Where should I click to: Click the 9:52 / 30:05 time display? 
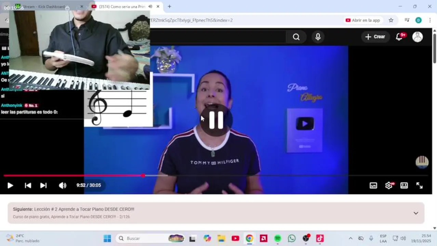point(89,185)
